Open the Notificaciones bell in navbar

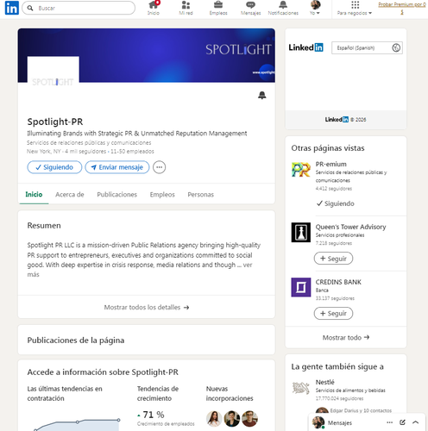pos(283,5)
